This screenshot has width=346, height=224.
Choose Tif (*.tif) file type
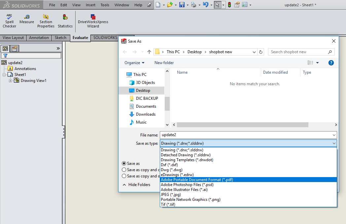click(x=249, y=204)
